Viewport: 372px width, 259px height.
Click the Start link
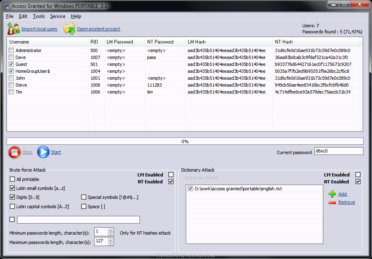[56, 152]
